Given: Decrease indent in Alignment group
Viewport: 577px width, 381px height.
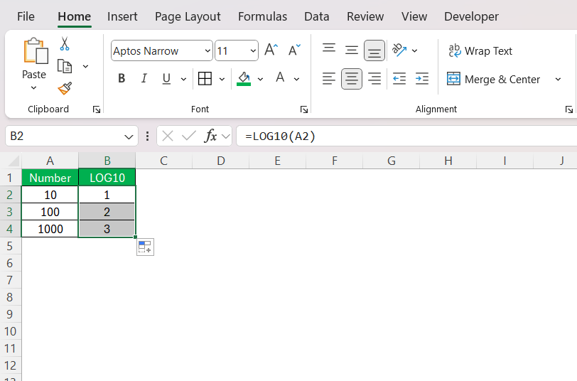Looking at the screenshot, I should [399, 79].
